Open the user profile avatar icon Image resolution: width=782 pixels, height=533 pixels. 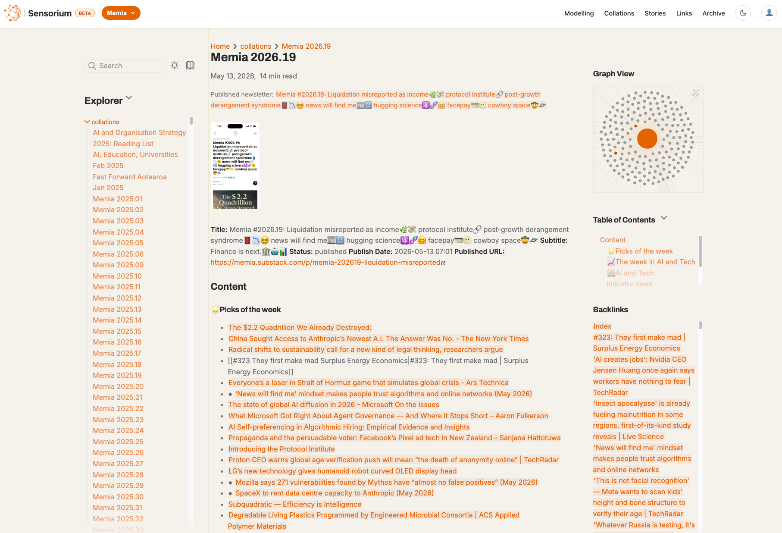click(x=769, y=13)
